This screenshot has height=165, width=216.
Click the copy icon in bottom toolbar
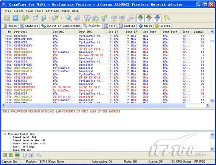[x=38, y=155]
